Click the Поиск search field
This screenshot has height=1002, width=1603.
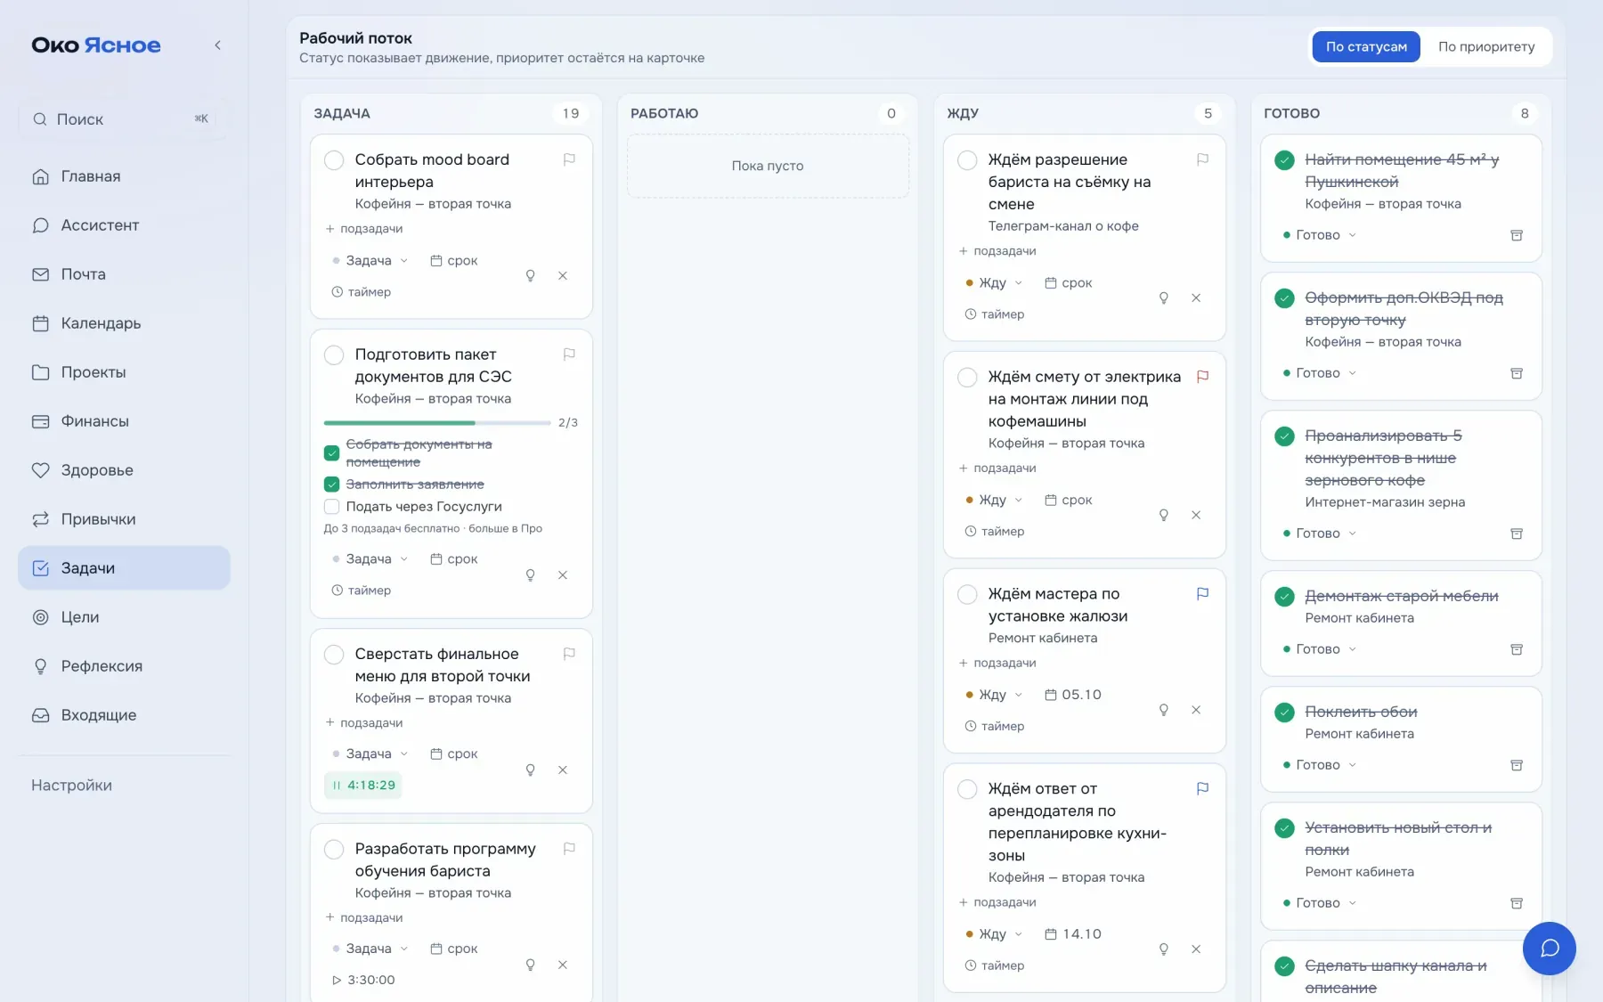pos(124,119)
